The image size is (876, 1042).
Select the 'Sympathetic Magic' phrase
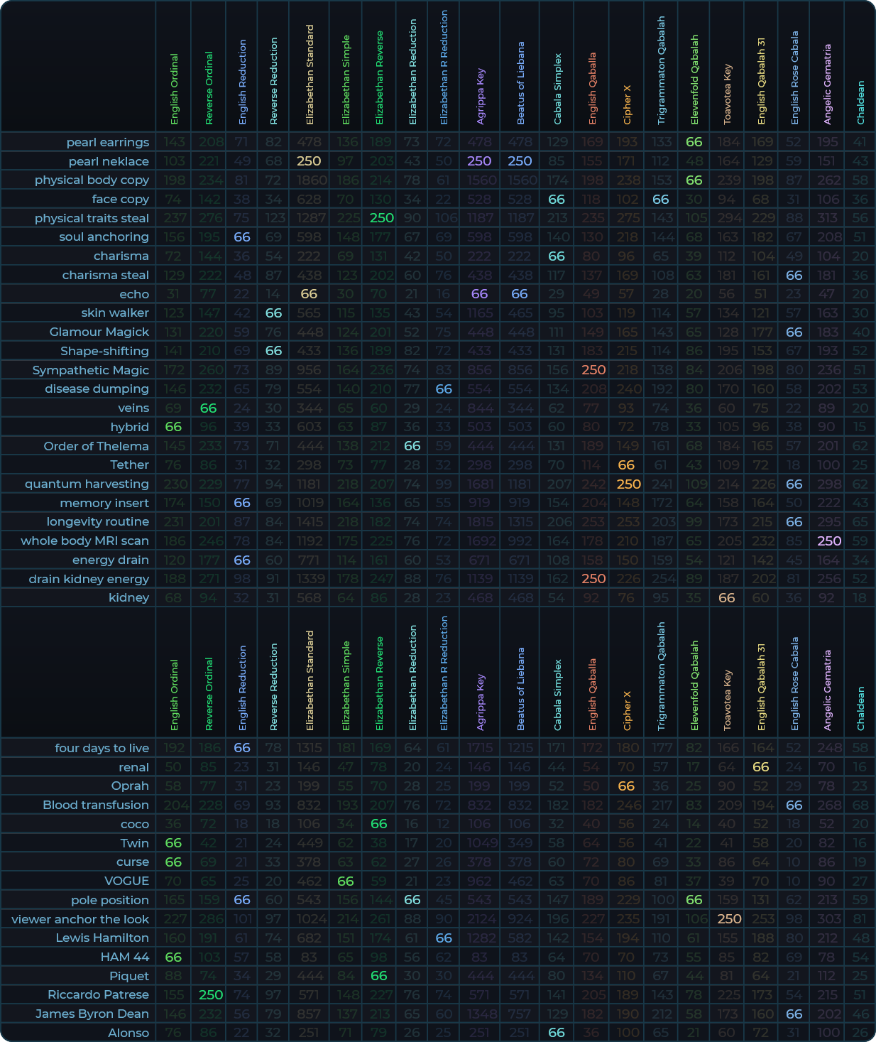pyautogui.click(x=91, y=370)
